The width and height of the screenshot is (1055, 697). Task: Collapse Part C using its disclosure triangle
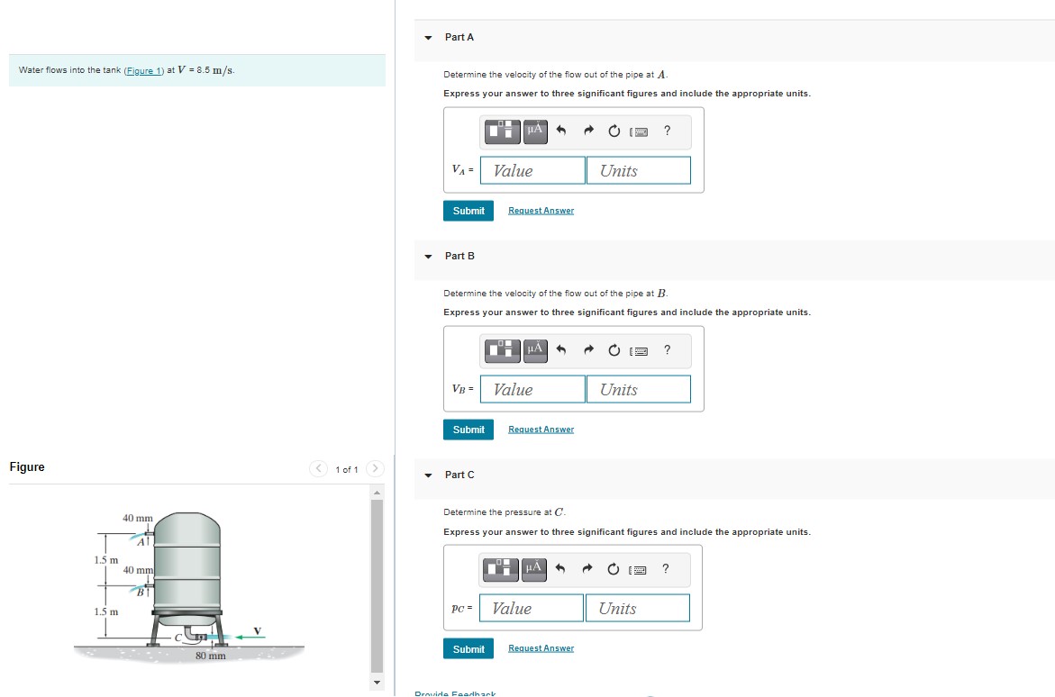click(x=427, y=475)
